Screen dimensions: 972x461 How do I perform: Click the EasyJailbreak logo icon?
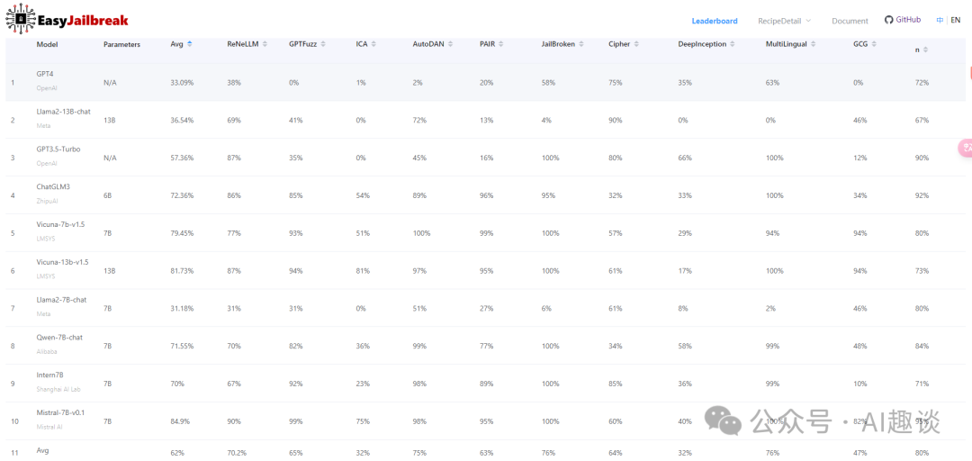pos(21,19)
